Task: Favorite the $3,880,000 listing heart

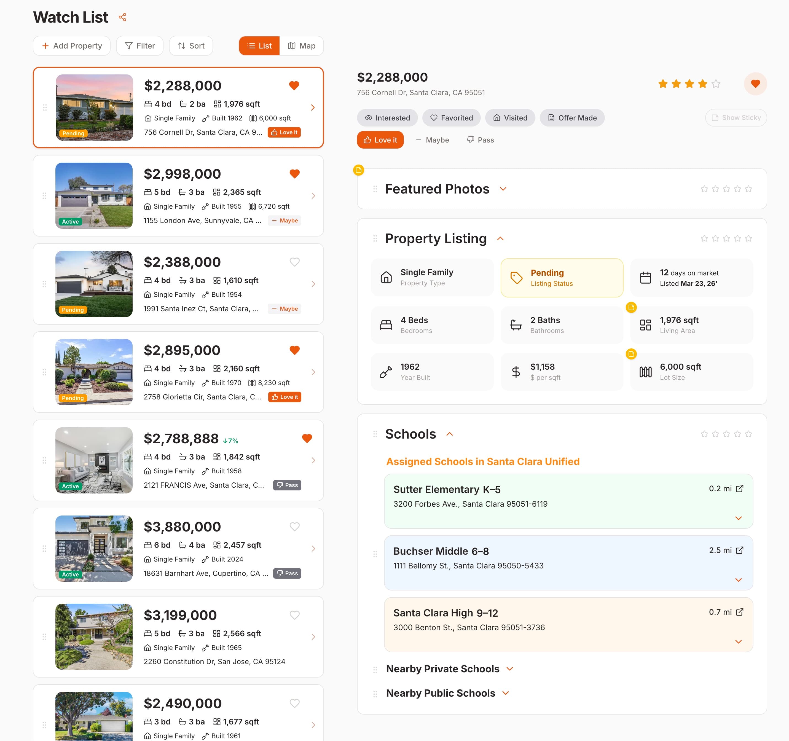Action: [x=294, y=526]
